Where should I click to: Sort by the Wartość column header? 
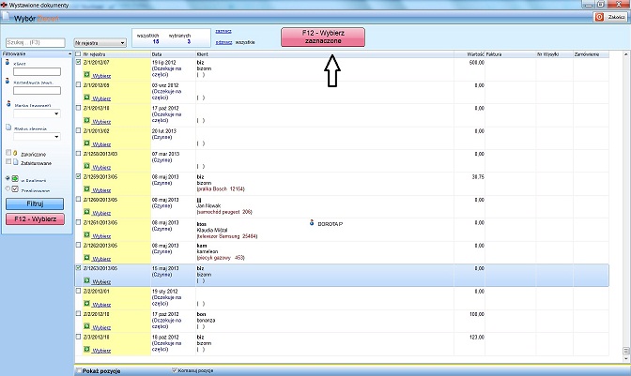[469, 53]
